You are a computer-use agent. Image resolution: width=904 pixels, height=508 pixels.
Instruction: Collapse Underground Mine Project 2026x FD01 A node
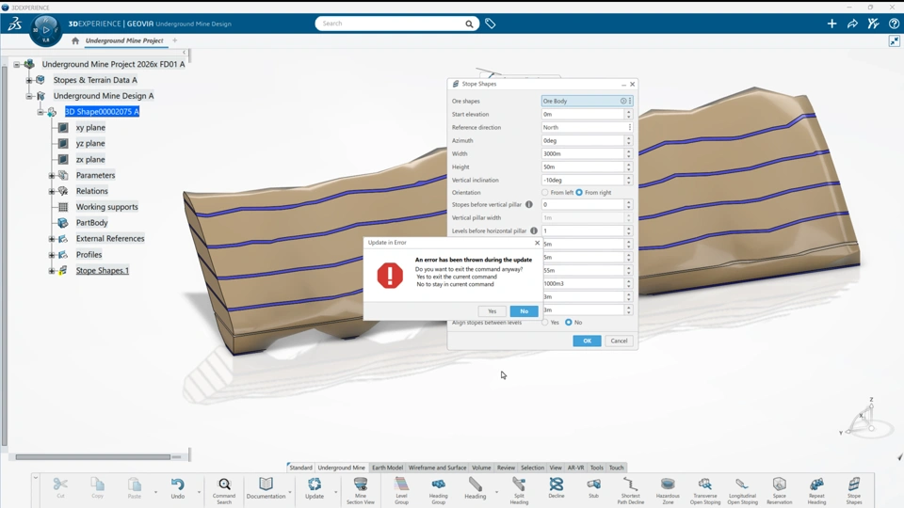click(17, 65)
